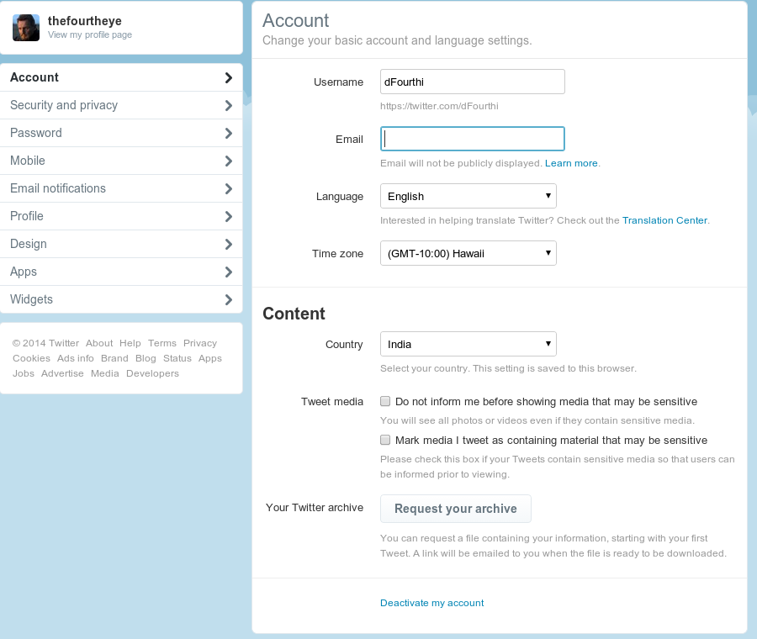Open Mobile settings

tap(121, 161)
